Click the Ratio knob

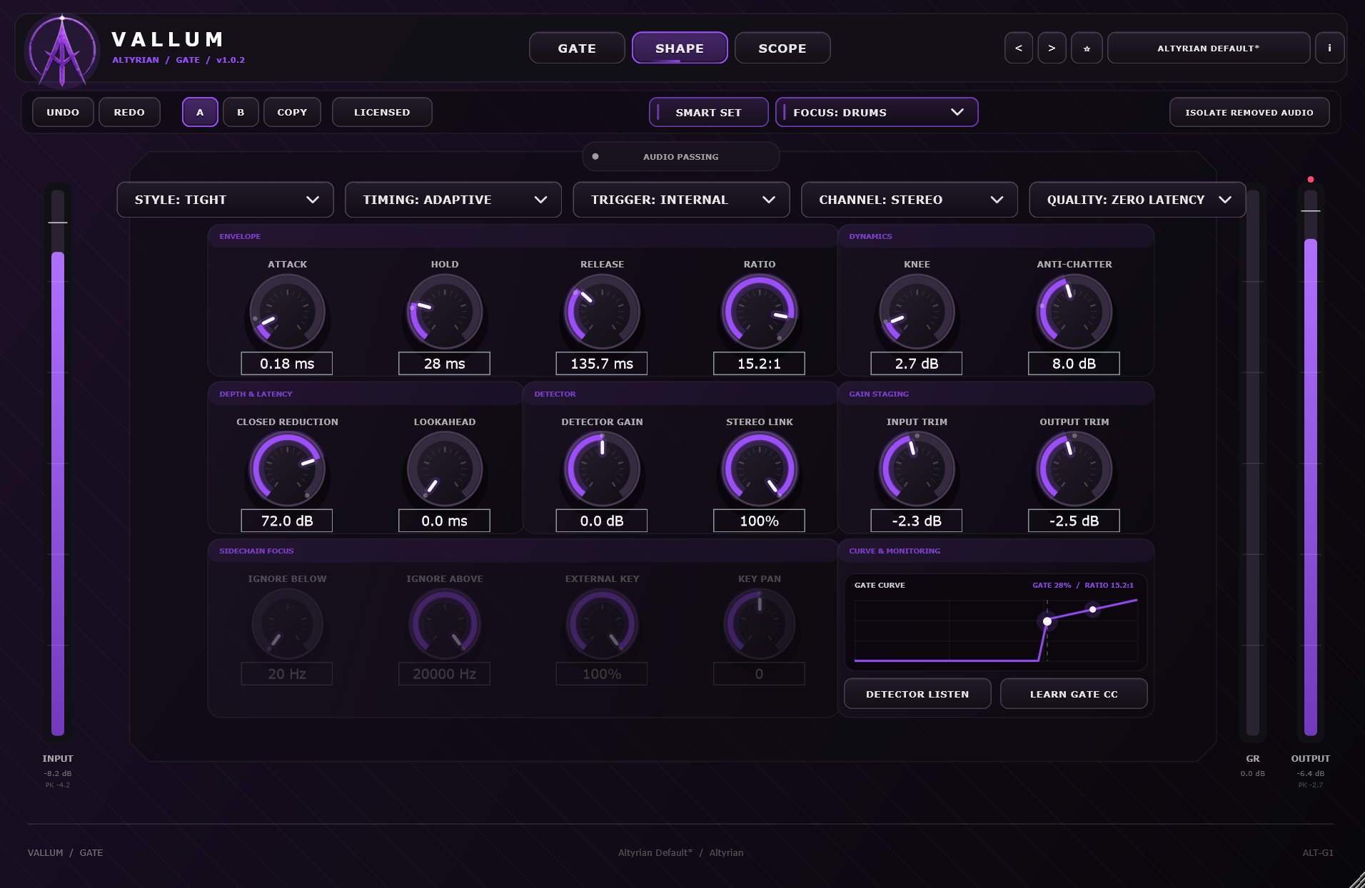point(760,312)
